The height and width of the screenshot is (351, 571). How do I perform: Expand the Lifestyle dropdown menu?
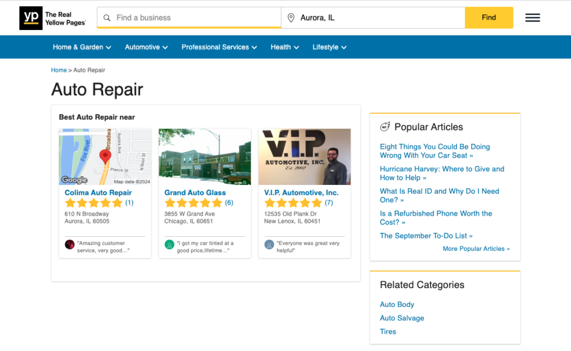tap(330, 47)
